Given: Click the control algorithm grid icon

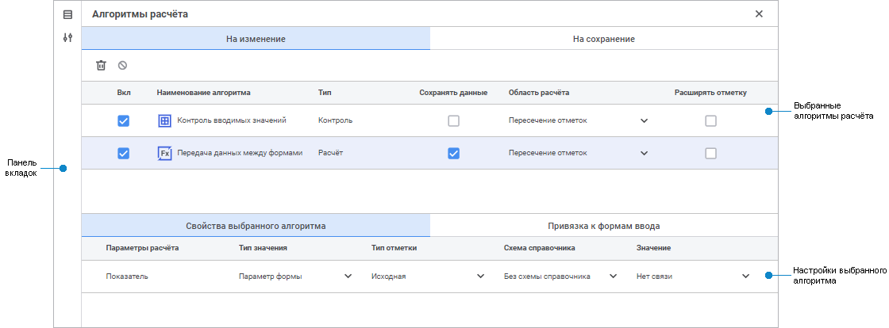Looking at the screenshot, I should (165, 121).
